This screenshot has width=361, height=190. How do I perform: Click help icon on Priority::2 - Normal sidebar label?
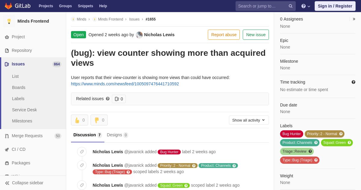click(x=341, y=134)
